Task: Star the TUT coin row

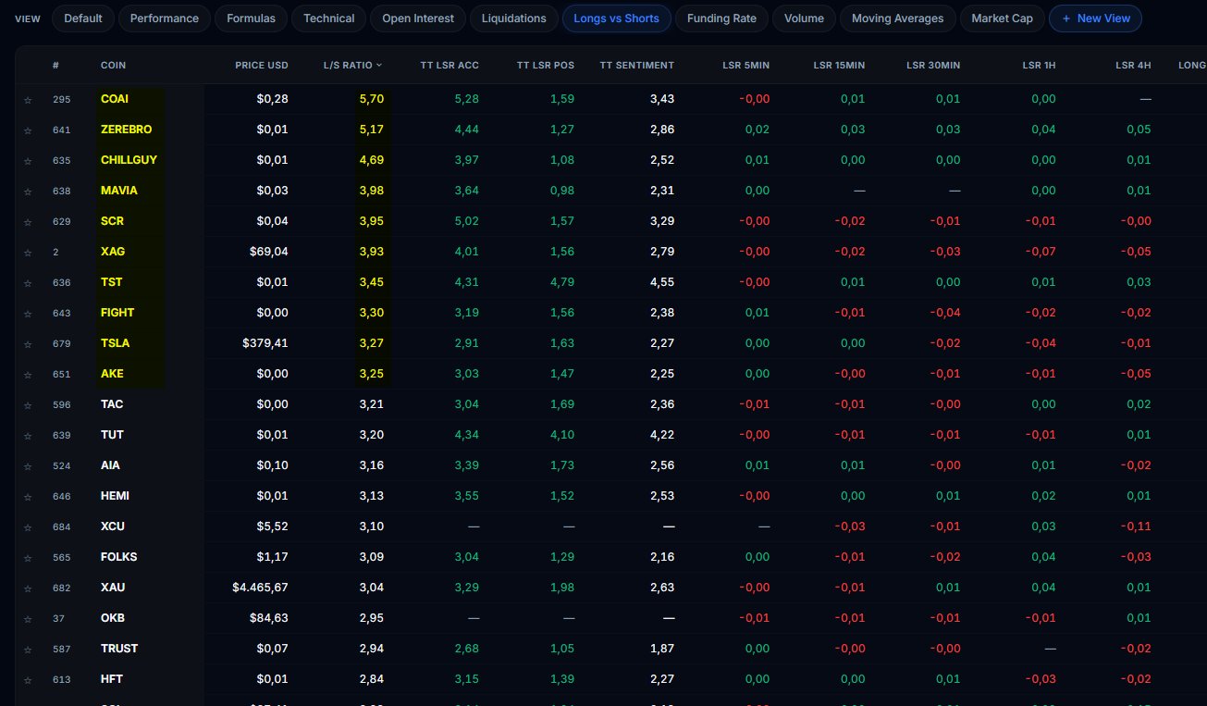Action: pyautogui.click(x=28, y=435)
